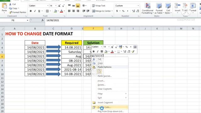This screenshot has width=201, height=113.
Task: Click Increase Indent icon
Action: [x=88, y=11]
